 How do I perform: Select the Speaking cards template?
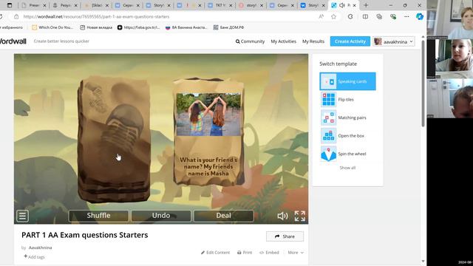347,81
